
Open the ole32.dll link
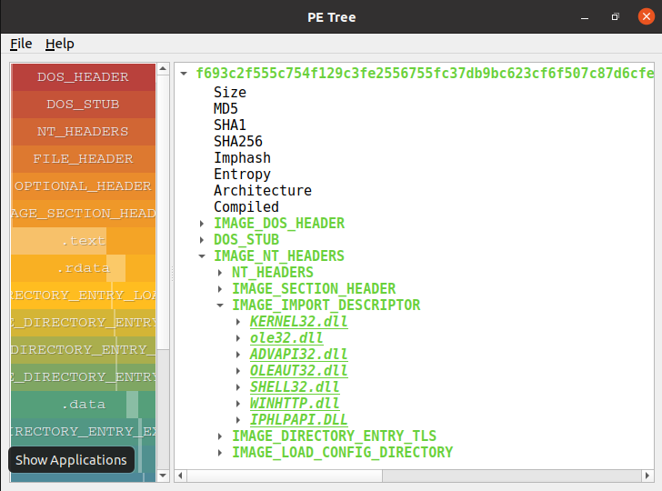(286, 338)
